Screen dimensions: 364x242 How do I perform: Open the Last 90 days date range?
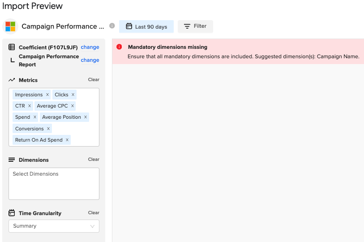coord(146,26)
